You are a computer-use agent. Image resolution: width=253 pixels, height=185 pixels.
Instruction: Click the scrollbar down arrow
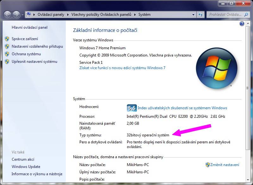click(x=248, y=180)
